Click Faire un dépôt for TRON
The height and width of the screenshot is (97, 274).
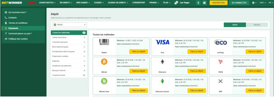(255, 71)
